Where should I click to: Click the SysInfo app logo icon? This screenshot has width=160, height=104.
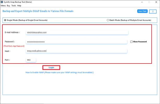point(2,2)
